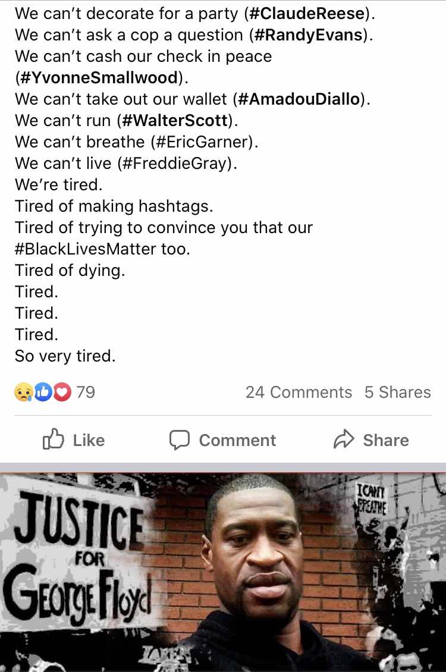The width and height of the screenshot is (446, 672).
Task: Tap the Like button label
Action: pyautogui.click(x=89, y=440)
